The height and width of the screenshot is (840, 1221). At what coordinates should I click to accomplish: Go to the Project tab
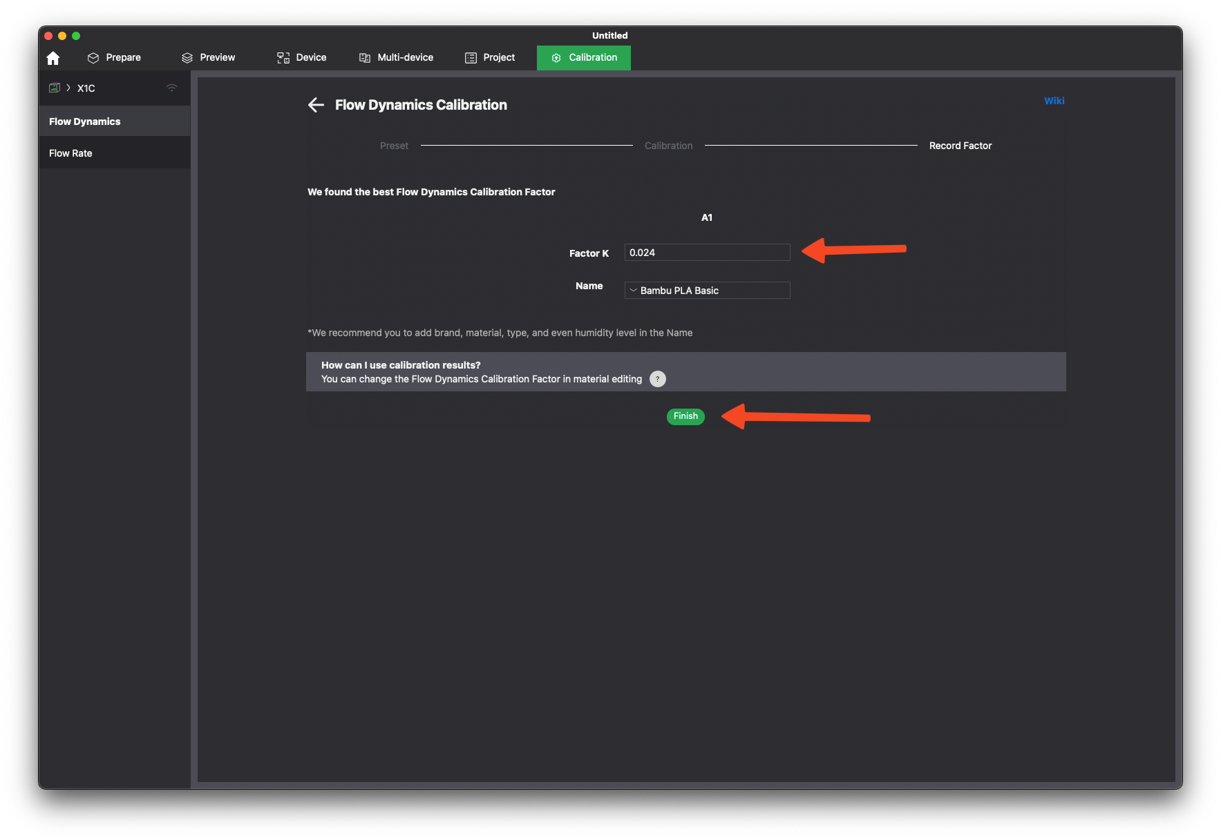click(x=490, y=58)
